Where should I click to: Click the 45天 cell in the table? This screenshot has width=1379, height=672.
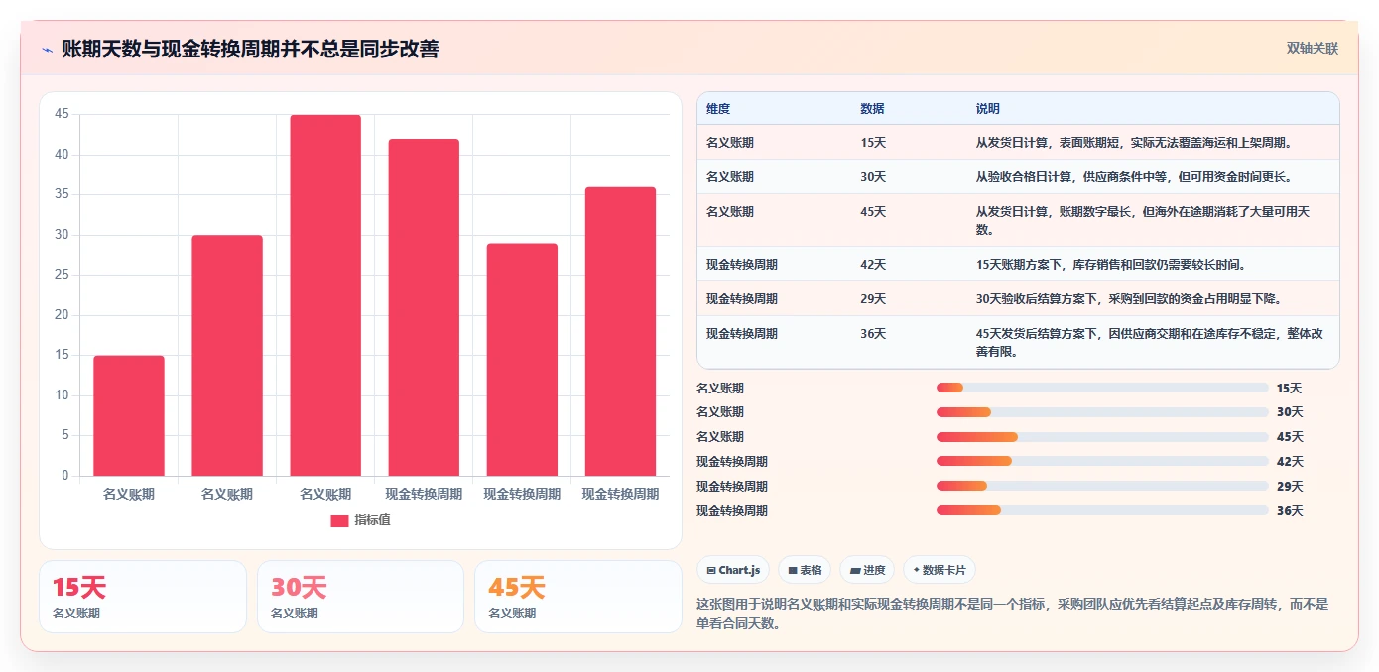(873, 212)
